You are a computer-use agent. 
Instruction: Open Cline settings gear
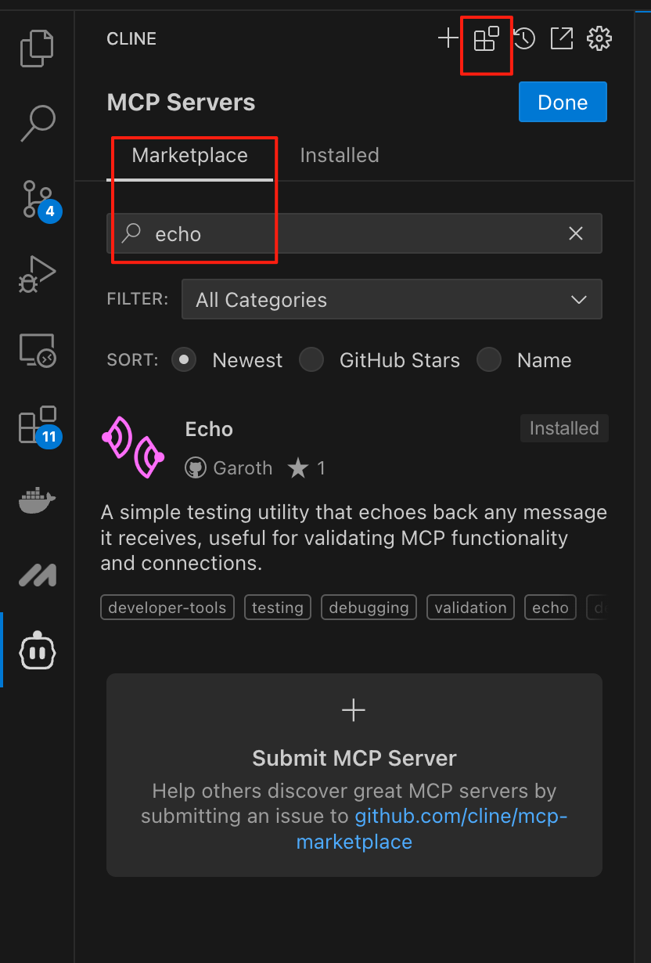pos(599,38)
